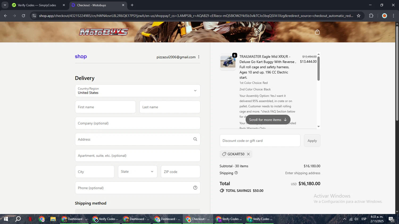Open the notification center icon
Image resolution: width=399 pixels, height=224 pixels.
pos(391,219)
